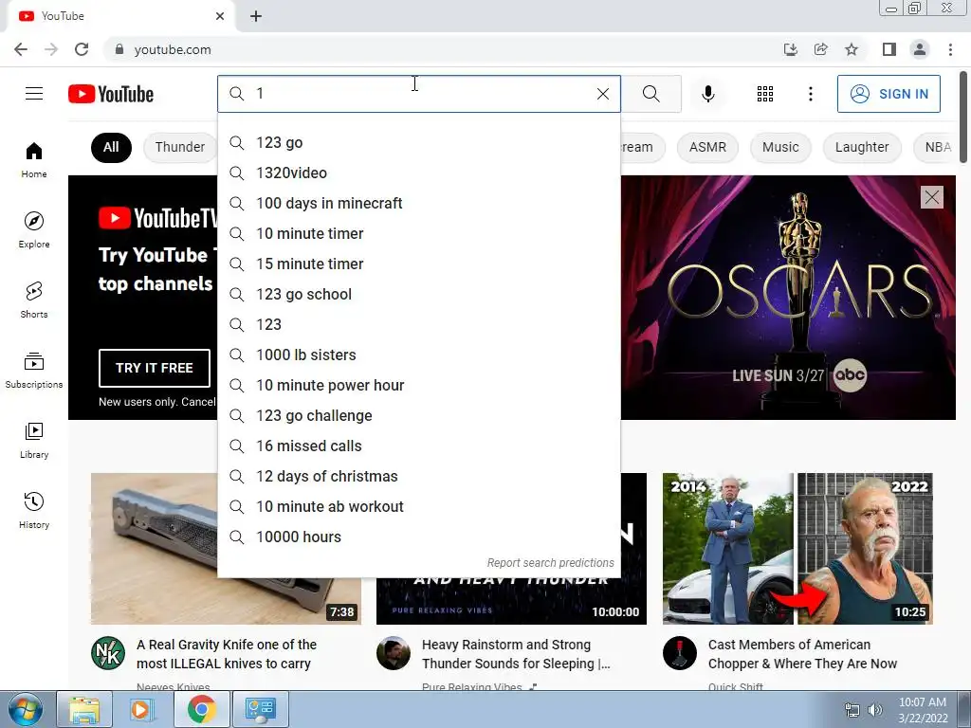This screenshot has width=971, height=728.
Task: Open the Chrome profile avatar
Action: tap(920, 49)
